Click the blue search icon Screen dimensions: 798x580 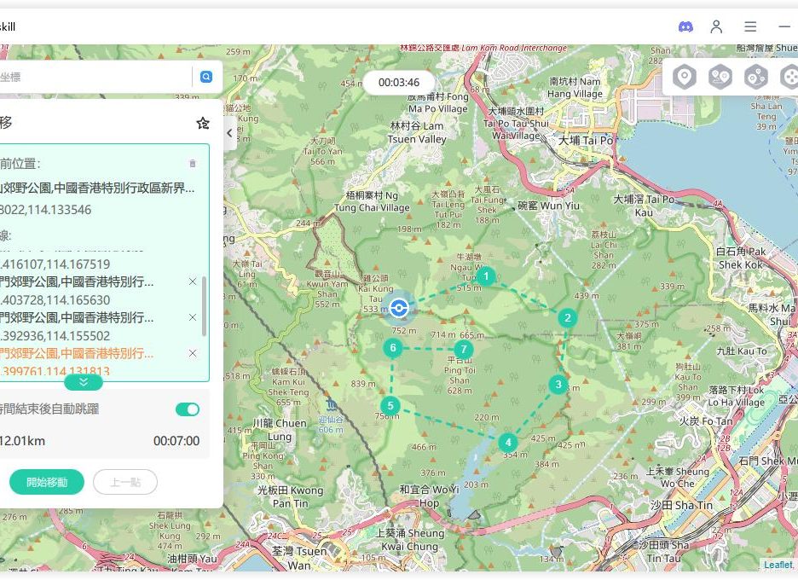205,77
